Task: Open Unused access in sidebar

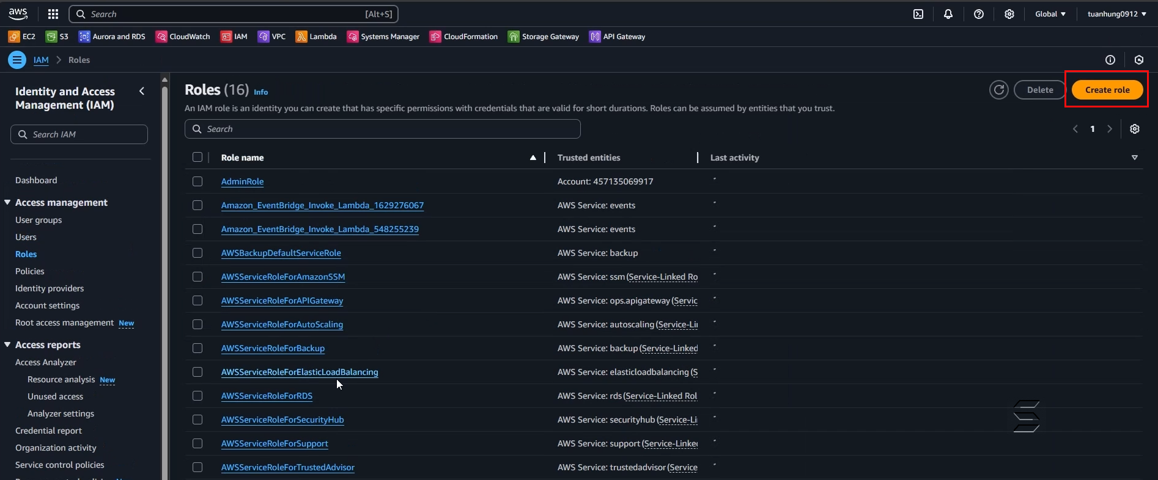Action: click(55, 396)
